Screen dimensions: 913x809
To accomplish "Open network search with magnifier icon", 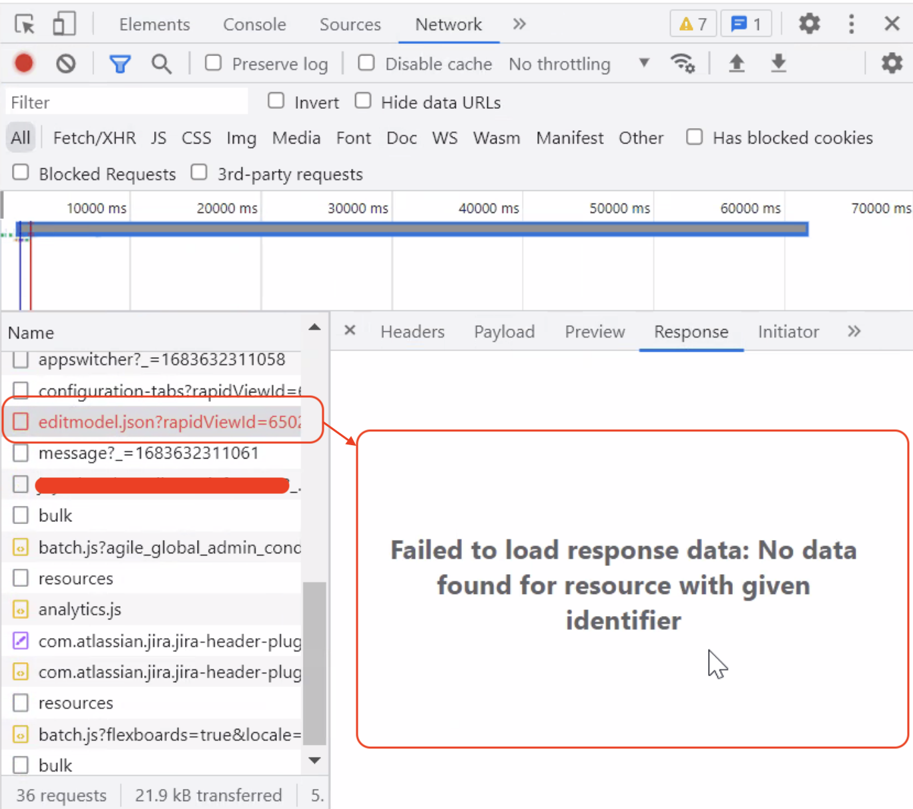I will (161, 64).
